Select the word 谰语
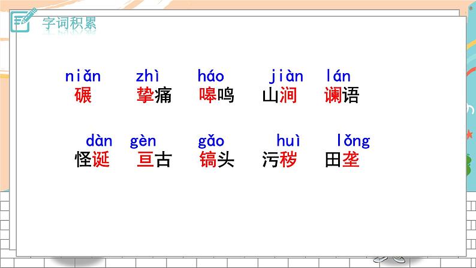476x268 pixels. coord(342,95)
